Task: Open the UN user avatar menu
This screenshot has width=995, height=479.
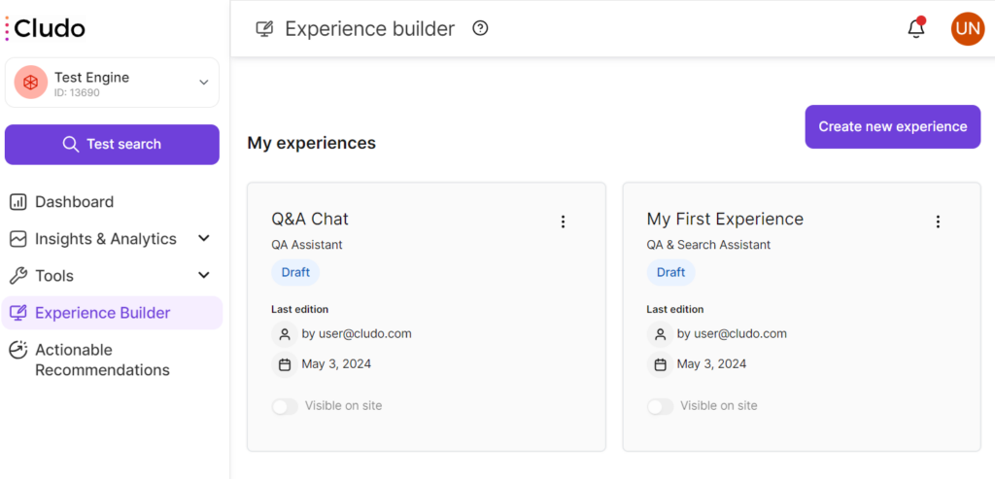Action: [967, 28]
